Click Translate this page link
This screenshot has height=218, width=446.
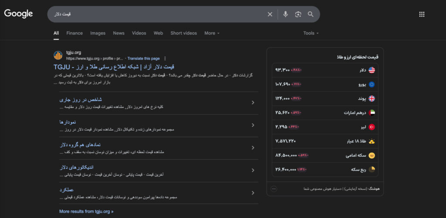point(143,58)
